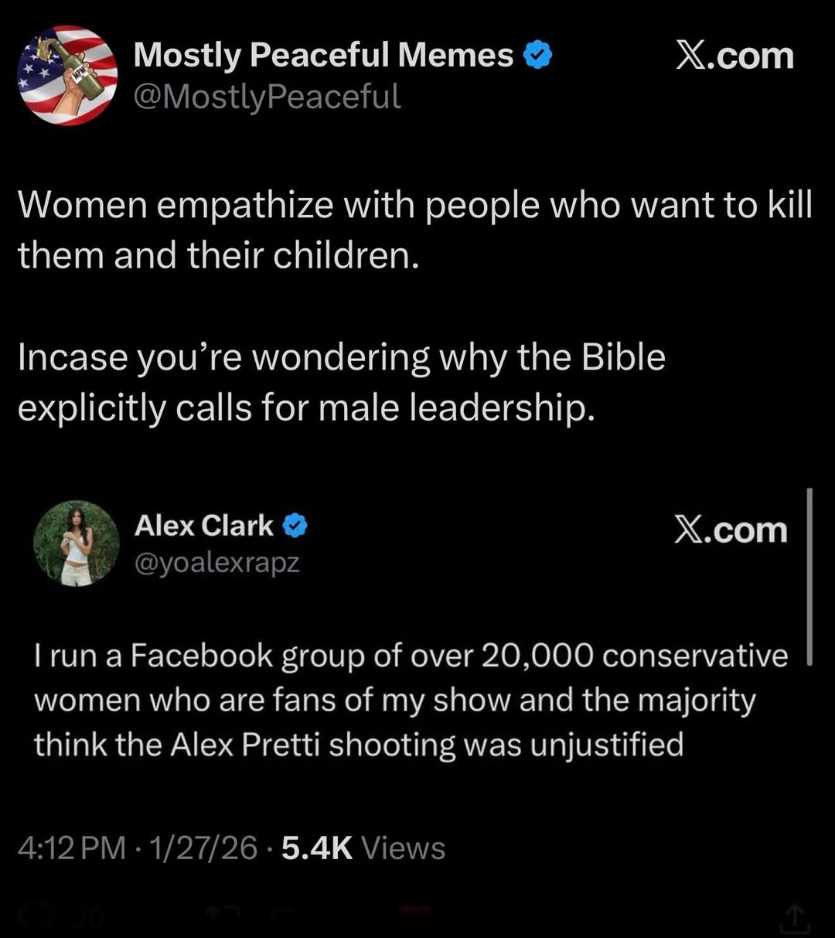
Task: Show the 5.4K Views count details
Action: 363,848
